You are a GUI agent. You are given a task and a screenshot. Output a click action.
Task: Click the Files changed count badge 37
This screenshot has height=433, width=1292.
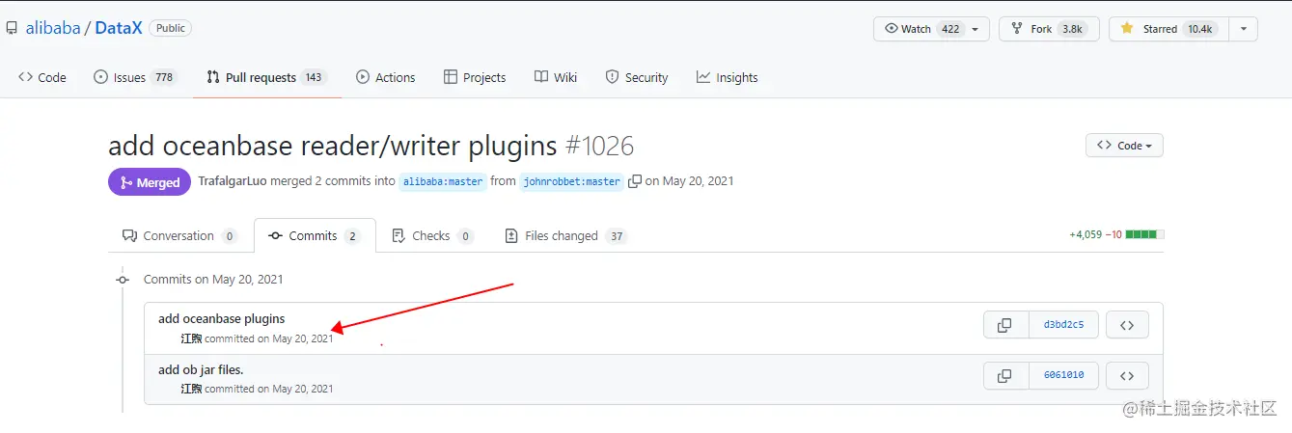pos(616,235)
